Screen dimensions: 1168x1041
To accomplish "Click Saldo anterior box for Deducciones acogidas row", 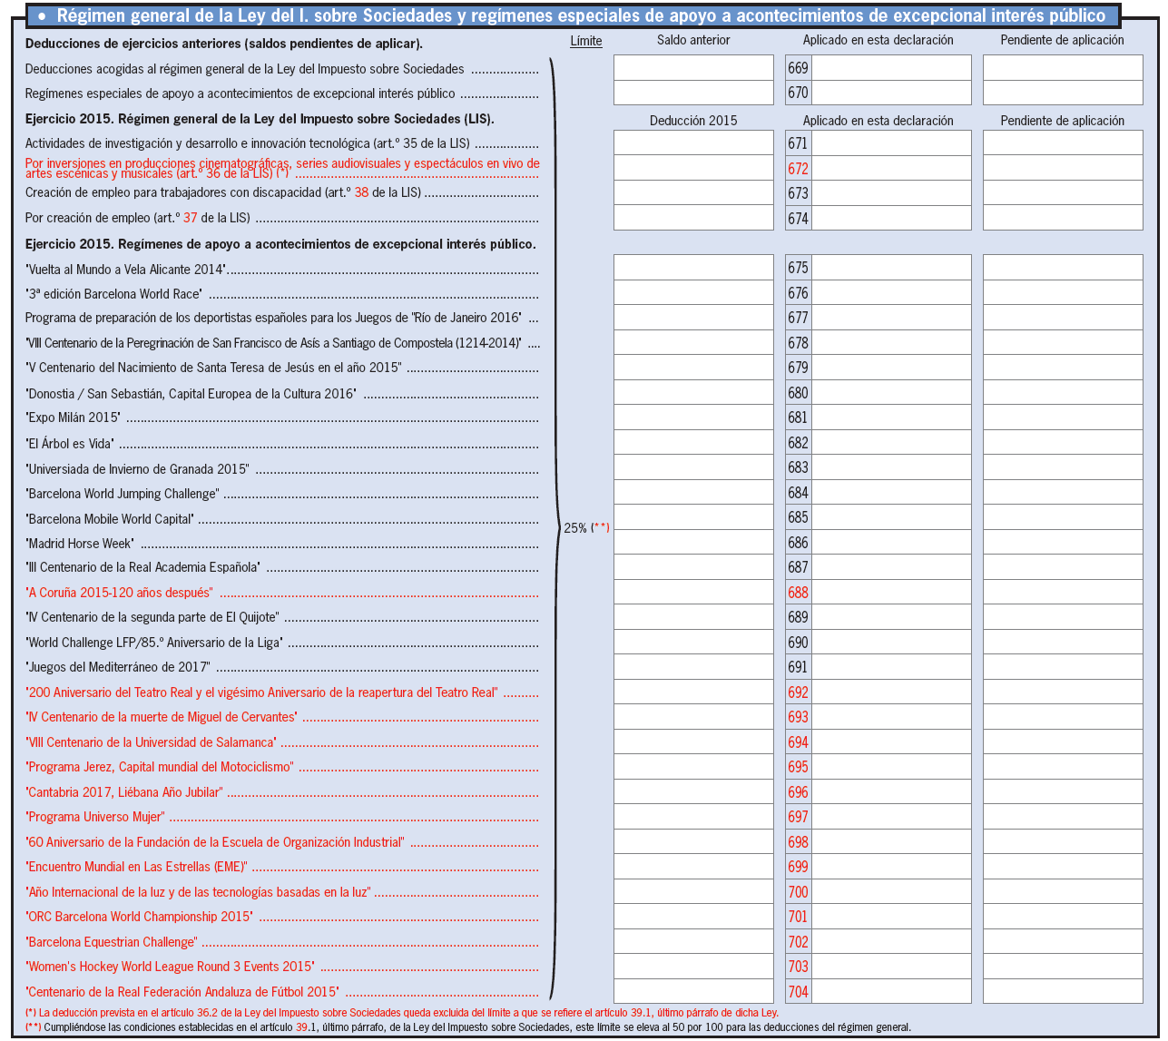I will pyautogui.click(x=693, y=68).
